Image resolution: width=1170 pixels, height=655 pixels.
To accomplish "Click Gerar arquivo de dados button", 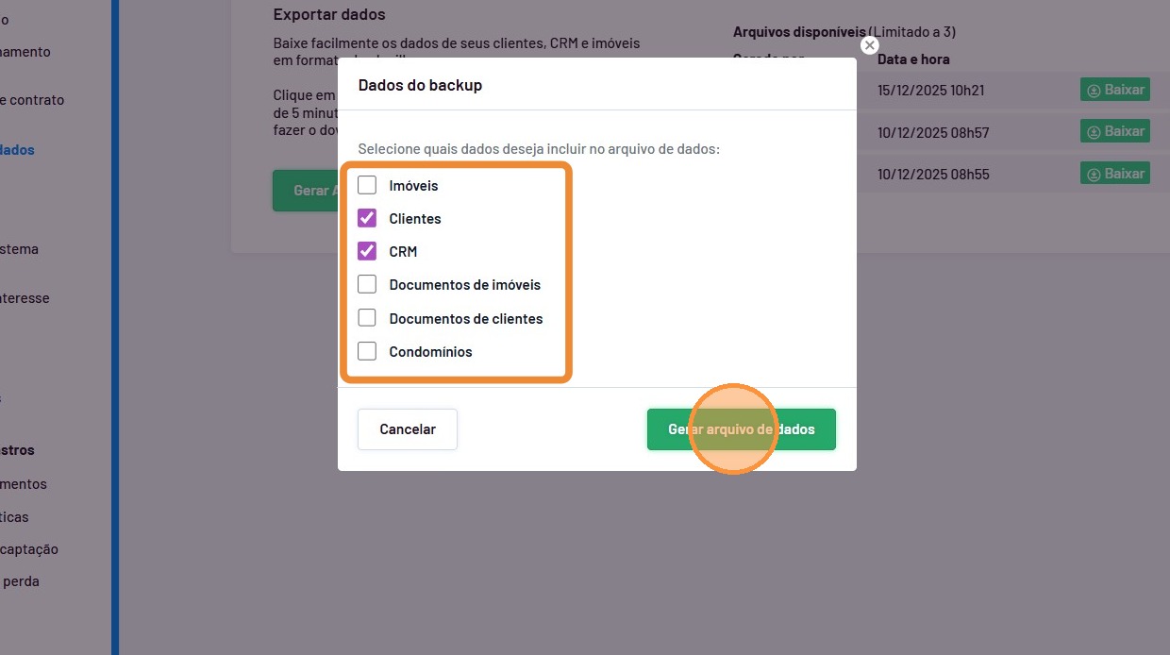I will pyautogui.click(x=741, y=429).
